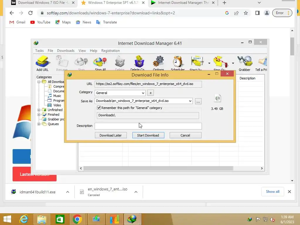Open the Tasks menu
This screenshot has height=225, width=300.
tap(40, 51)
